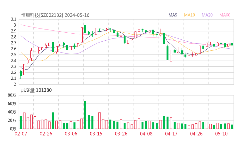Click the MA20 legend label
237x141 pixels.
click(207, 15)
